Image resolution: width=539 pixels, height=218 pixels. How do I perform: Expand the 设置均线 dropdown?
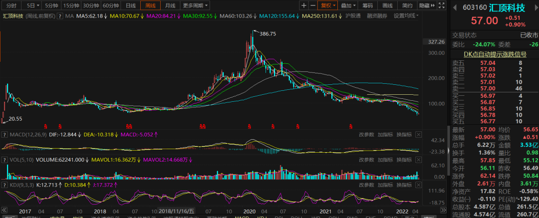pos(406,16)
